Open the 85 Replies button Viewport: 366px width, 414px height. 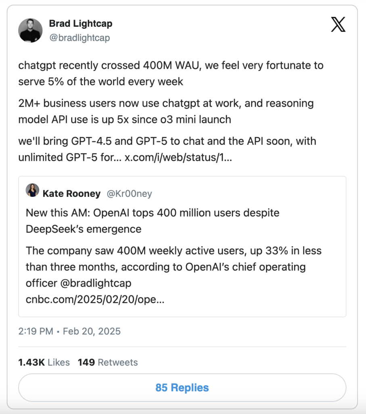(x=182, y=388)
